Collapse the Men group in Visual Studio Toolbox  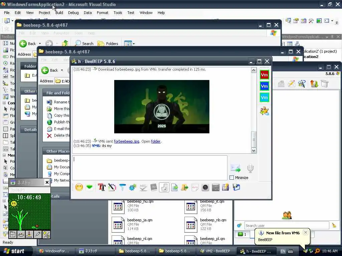pos(4,155)
